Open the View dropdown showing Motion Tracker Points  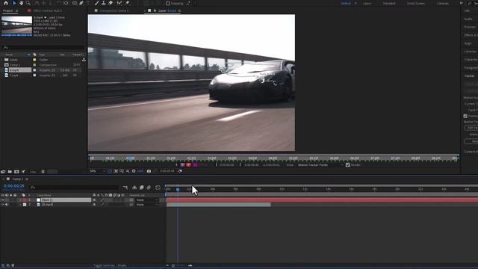coord(320,165)
